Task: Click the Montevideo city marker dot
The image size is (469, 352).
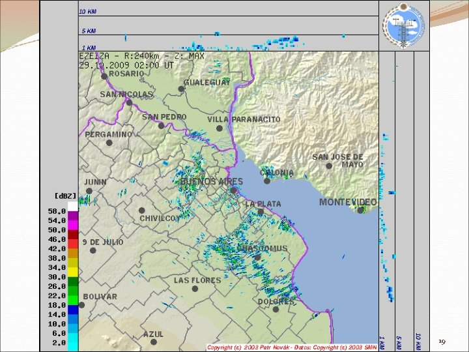Action: point(360,210)
